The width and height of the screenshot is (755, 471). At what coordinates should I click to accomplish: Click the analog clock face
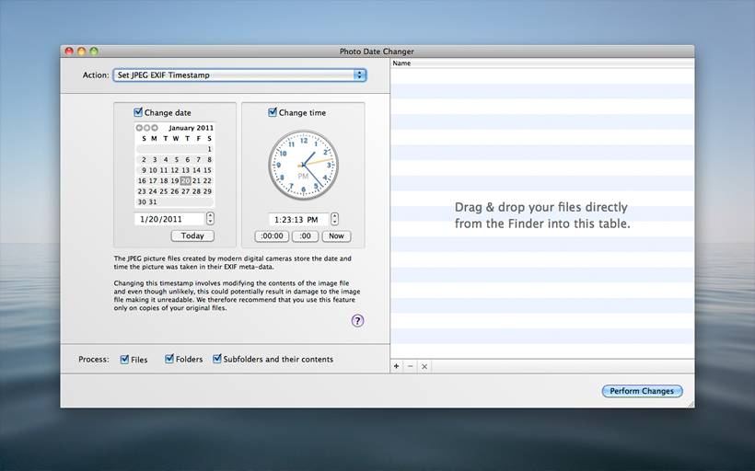pos(303,165)
